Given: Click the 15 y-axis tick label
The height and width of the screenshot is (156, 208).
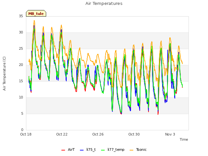Looking at the screenshot, I should point(21,81).
